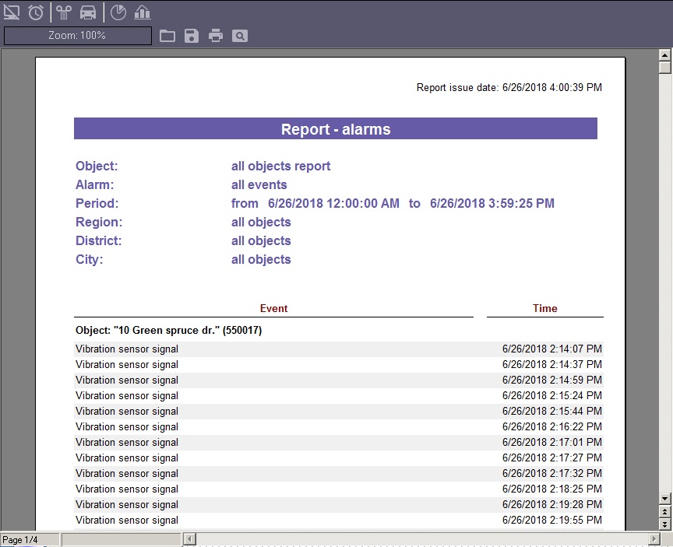Open the pie chart report icon
Screen dimensions: 673x547
coord(118,12)
